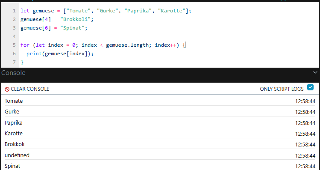Select the Spinat log entry
This screenshot has height=170, width=320.
pos(160,166)
